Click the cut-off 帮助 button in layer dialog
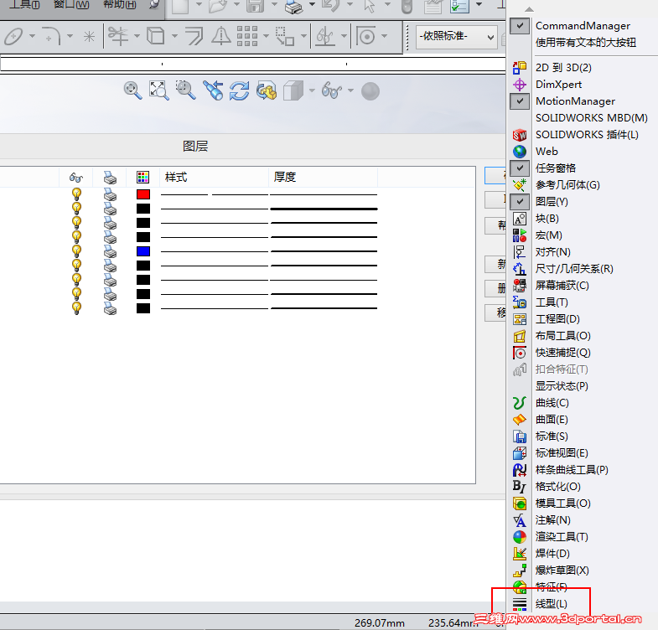Image resolution: width=658 pixels, height=630 pixels. pos(495,225)
